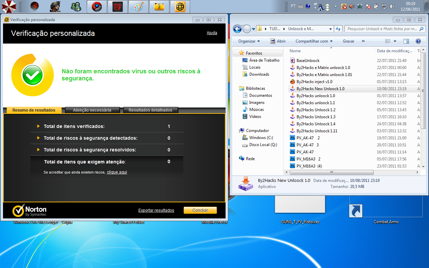The height and width of the screenshot is (268, 429).
Task: Switch to the yellow folder taskbar button
Action: coord(159,6)
